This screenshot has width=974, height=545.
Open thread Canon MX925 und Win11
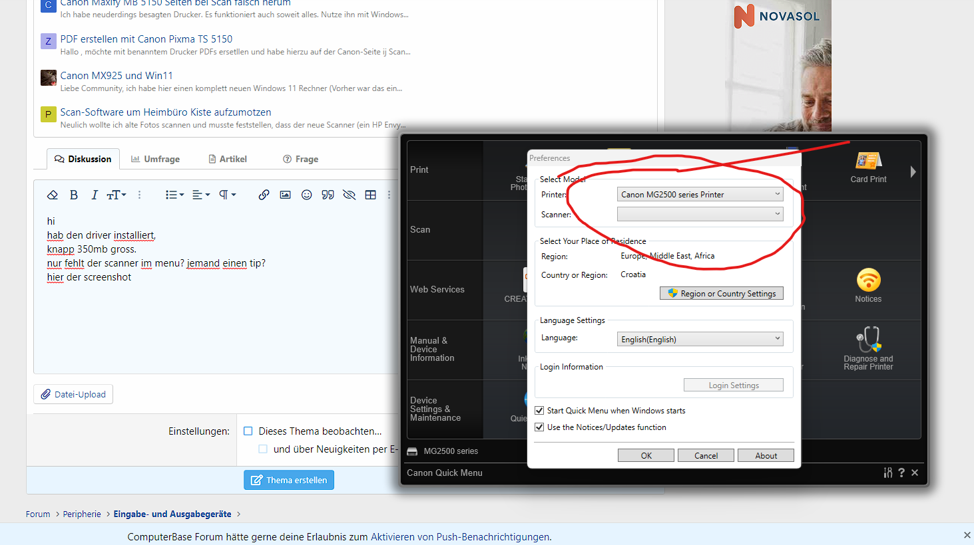click(117, 76)
